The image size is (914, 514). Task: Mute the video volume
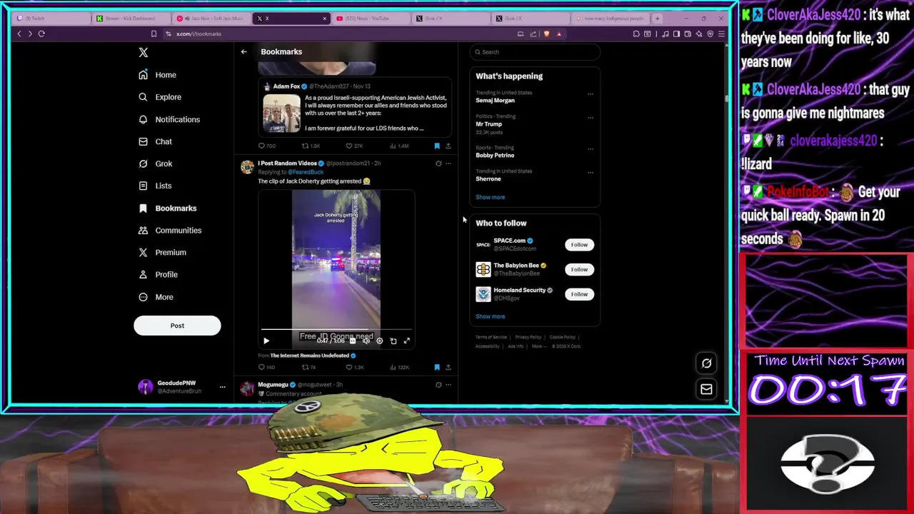pyautogui.click(x=366, y=341)
